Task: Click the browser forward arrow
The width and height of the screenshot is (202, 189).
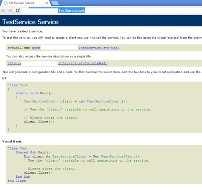Action: [10, 11]
